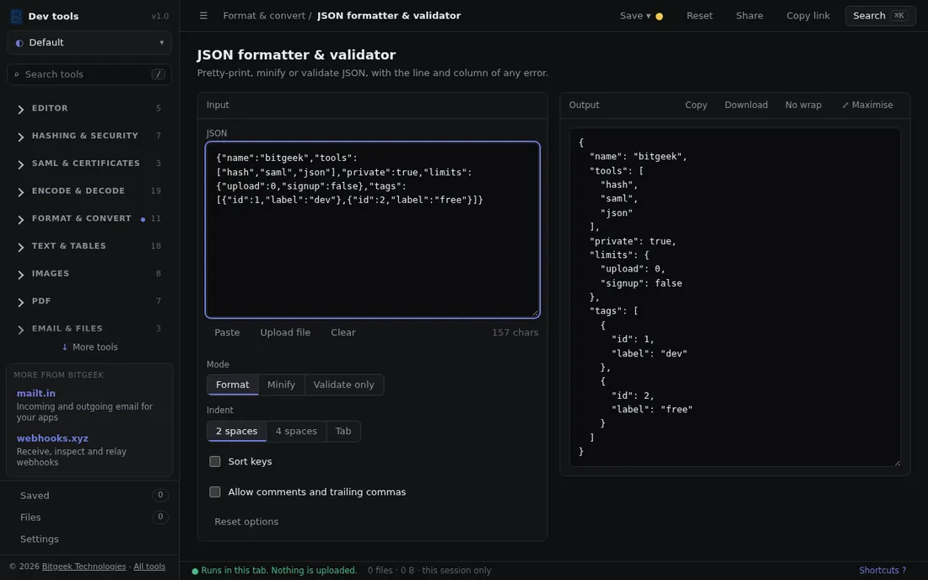This screenshot has width=928, height=580.
Task: Select Format mode
Action: pyautogui.click(x=233, y=385)
